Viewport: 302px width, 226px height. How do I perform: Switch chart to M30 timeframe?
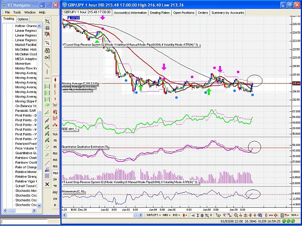pos(55,166)
